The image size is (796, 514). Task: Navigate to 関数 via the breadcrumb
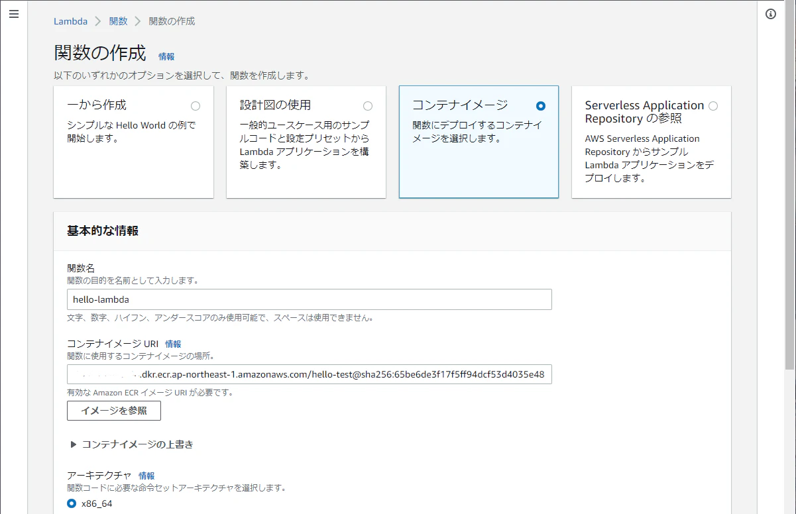[x=118, y=21]
